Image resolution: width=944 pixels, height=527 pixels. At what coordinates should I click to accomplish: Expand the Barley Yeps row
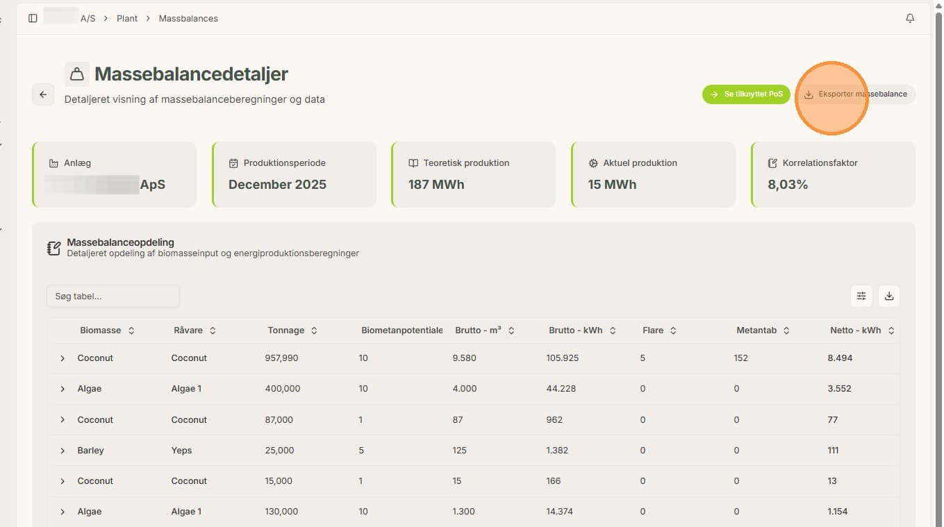[63, 451]
